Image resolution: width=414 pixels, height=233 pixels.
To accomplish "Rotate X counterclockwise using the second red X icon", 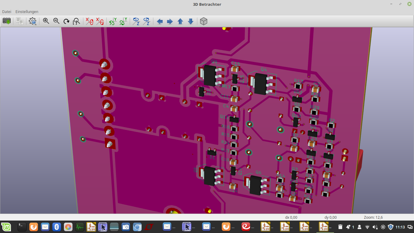I will click(x=100, y=21).
